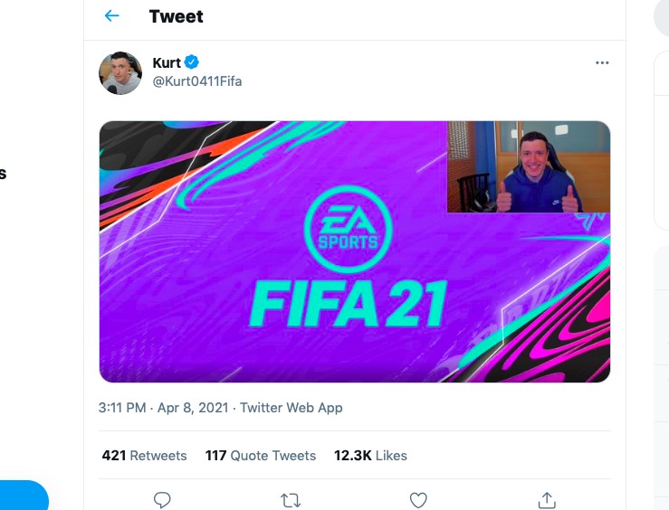View the 421 Retweets list

(144, 456)
